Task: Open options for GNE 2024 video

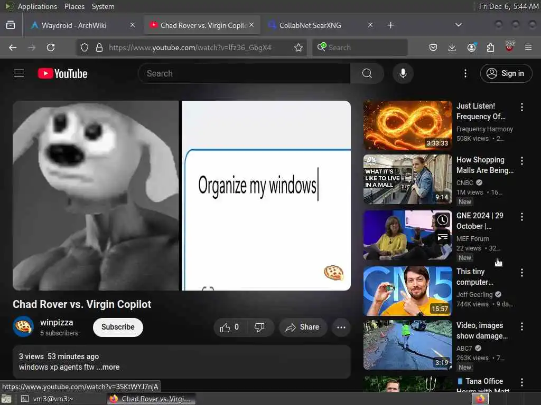Action: (x=521, y=217)
